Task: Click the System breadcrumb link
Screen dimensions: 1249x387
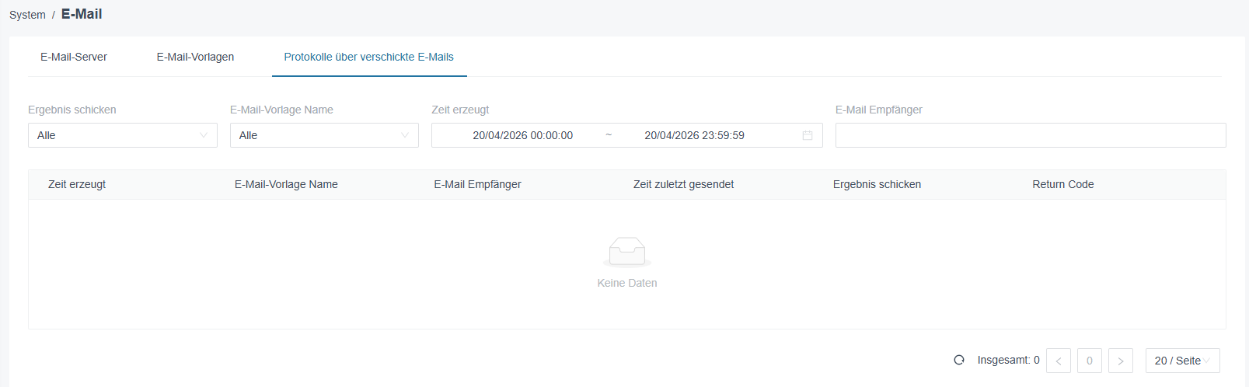Action: [x=27, y=15]
